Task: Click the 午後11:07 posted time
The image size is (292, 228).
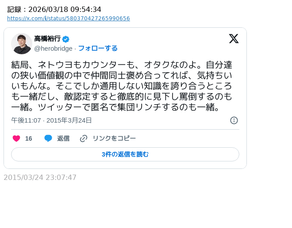Action: tap(26, 120)
